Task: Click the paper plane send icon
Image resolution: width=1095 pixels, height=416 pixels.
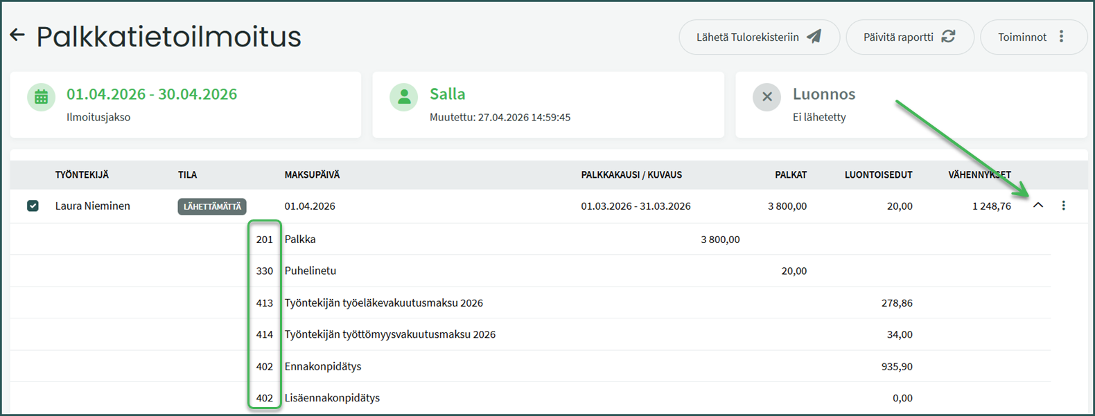Action: pyautogui.click(x=814, y=37)
